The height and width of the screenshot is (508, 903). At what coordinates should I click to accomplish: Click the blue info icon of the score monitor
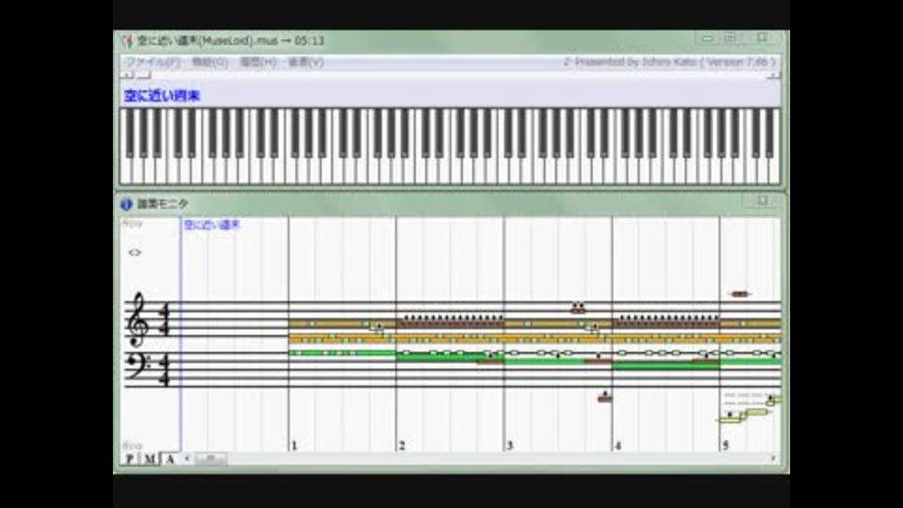pyautogui.click(x=126, y=204)
